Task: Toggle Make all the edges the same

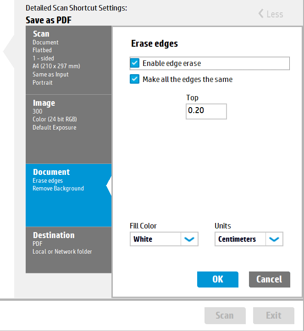Action: [x=135, y=79]
